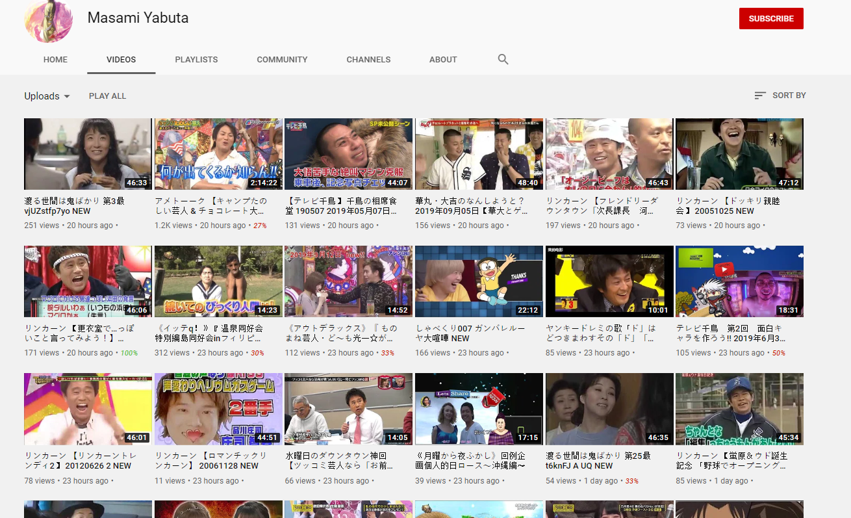The image size is (851, 518).
Task: Play the 47:12 video thumbnail
Action: click(x=739, y=154)
